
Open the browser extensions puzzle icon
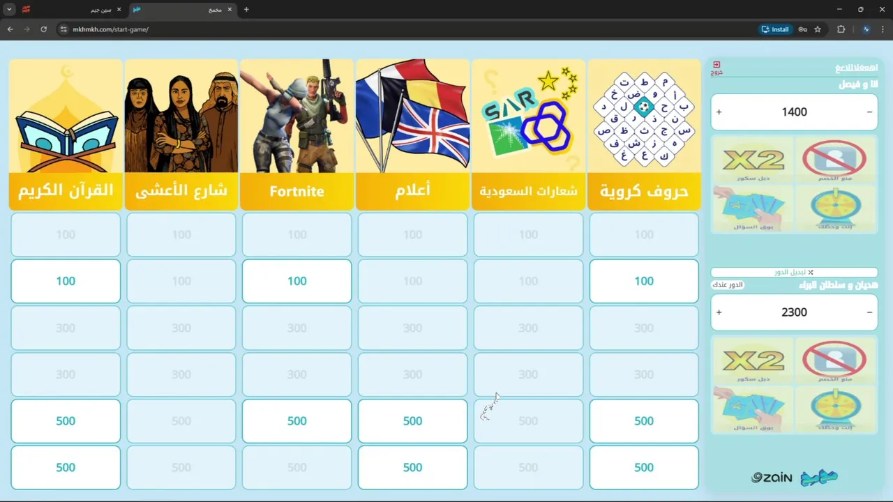tap(841, 29)
